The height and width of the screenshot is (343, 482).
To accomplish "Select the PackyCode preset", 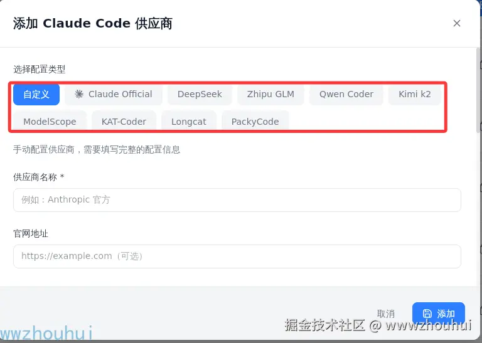I will tap(255, 121).
